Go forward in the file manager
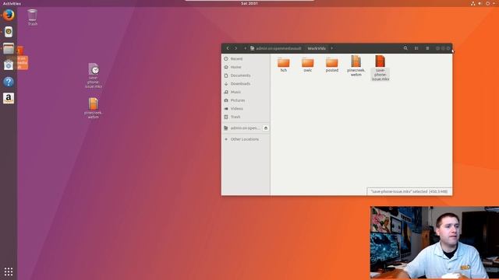The height and width of the screenshot is (280, 499). (235, 48)
